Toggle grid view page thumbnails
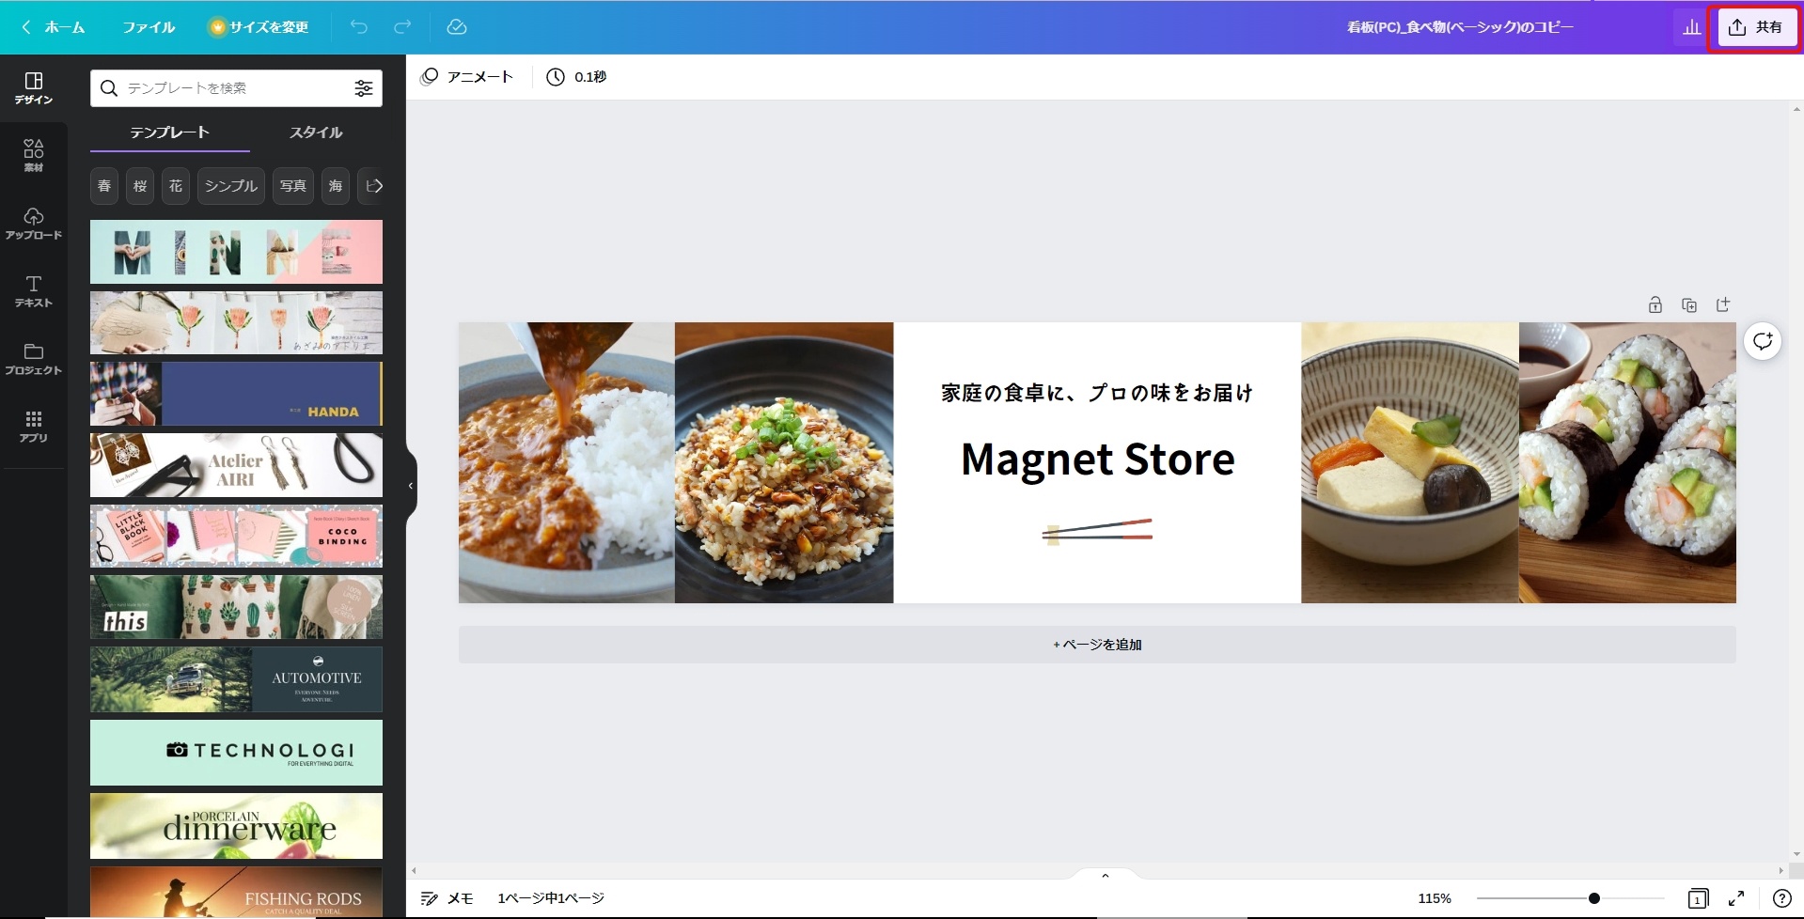 [1698, 898]
